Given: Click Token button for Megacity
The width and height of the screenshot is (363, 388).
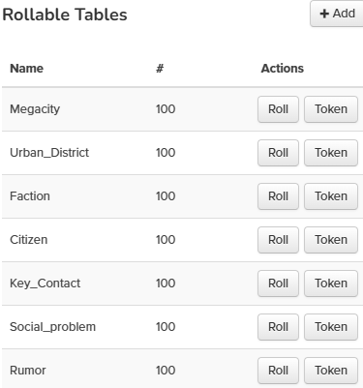Looking at the screenshot, I should point(331,109).
